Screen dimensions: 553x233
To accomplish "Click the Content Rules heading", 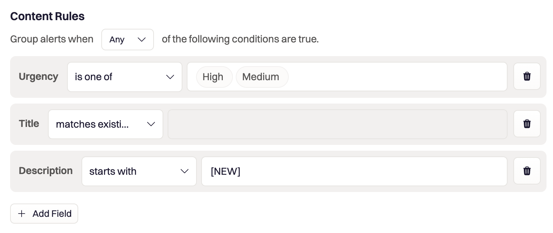I will click(47, 16).
